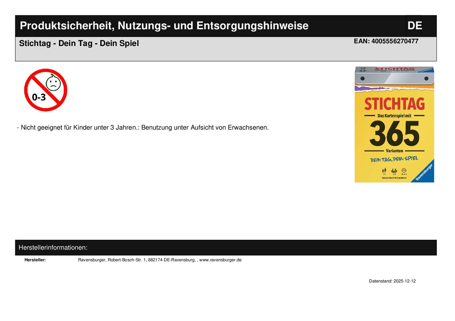Click the DE language code box
Image resolution: width=455 pixels, height=321 pixels.
coord(414,26)
